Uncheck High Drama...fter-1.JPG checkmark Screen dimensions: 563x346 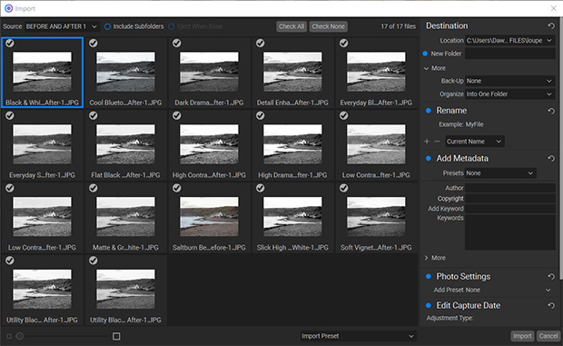pyautogui.click(x=261, y=115)
